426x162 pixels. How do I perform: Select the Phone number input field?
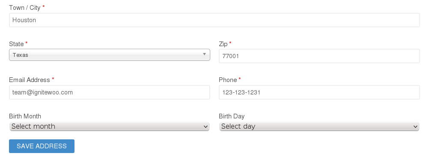[x=319, y=92]
